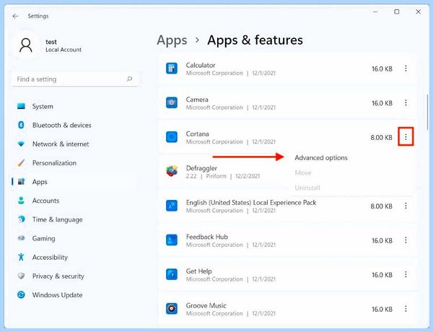Click Uninstall in Cortana menu
The height and width of the screenshot is (332, 433).
(x=307, y=188)
